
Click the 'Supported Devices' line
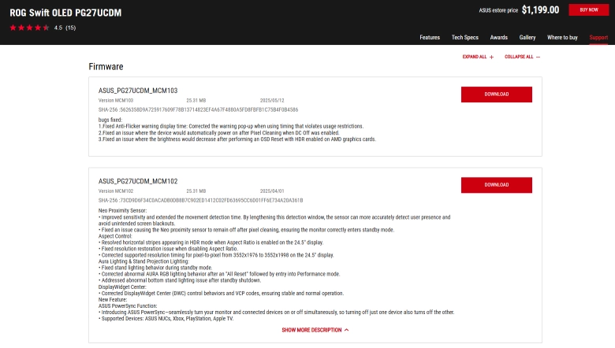tap(166, 319)
